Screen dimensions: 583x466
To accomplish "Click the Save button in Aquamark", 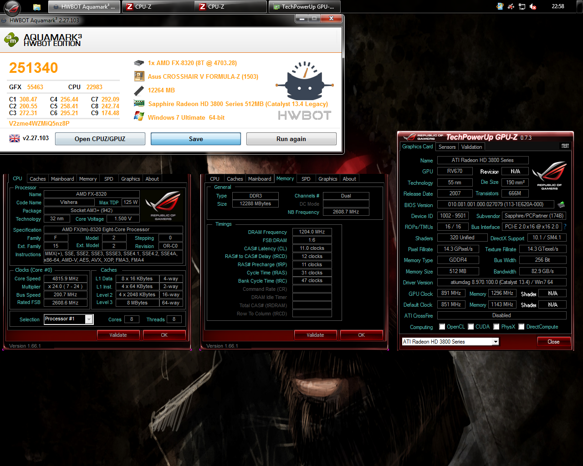I will pos(196,139).
